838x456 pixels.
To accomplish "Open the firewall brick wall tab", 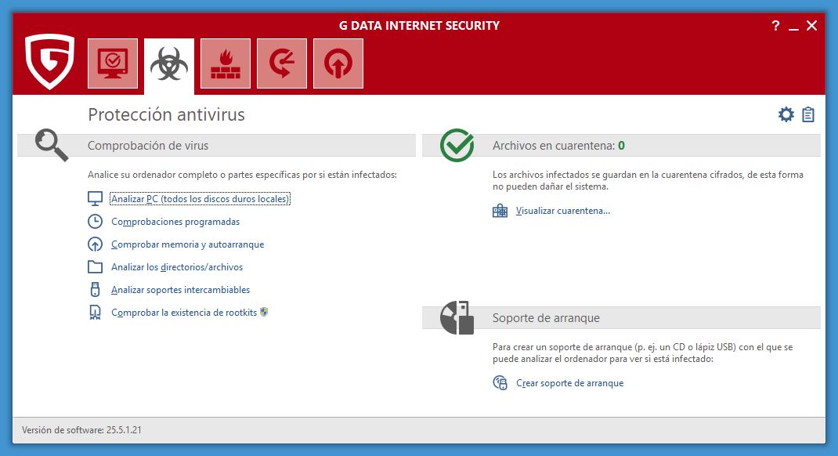I will tap(226, 63).
